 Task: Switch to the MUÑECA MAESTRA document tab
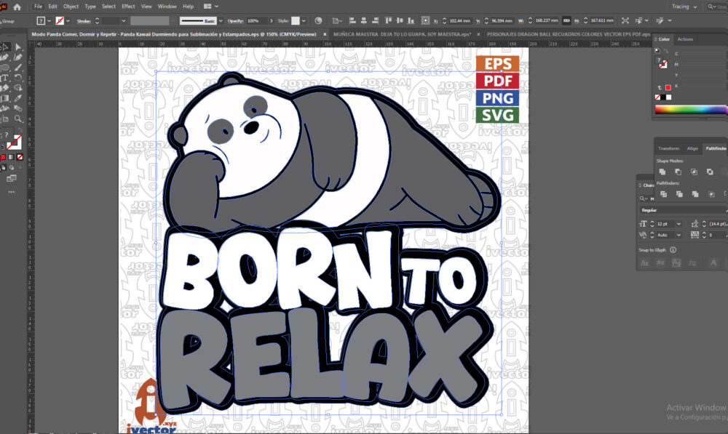click(402, 34)
